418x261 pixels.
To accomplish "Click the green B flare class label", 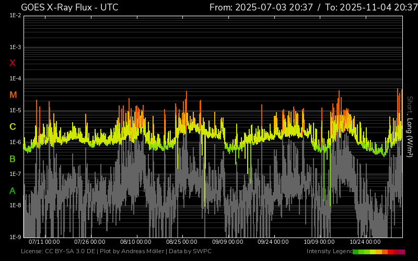I will [13, 159].
